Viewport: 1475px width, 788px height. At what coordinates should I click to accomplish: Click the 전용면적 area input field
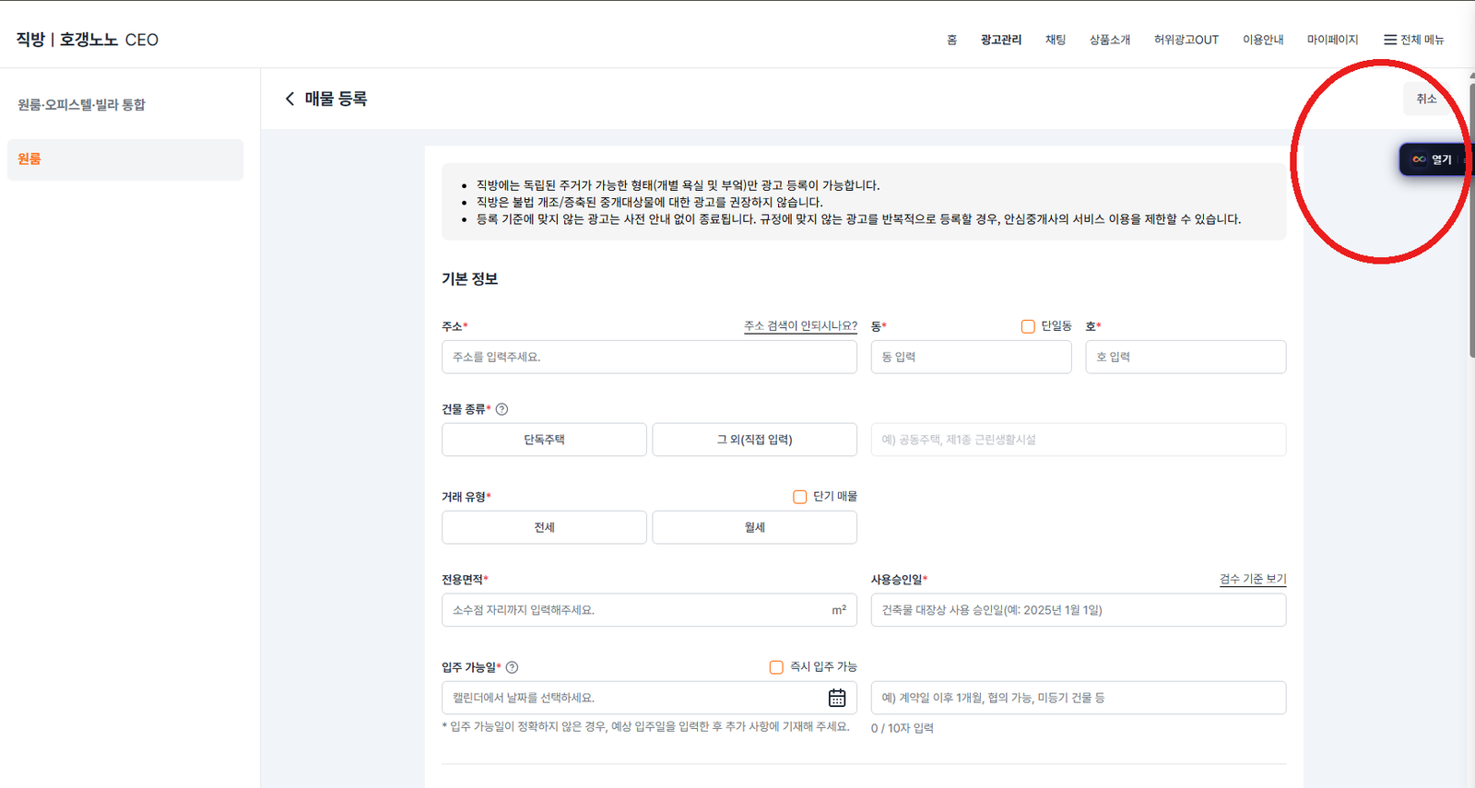(649, 610)
